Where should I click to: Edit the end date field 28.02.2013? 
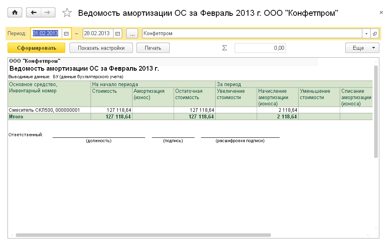[x=98, y=34]
